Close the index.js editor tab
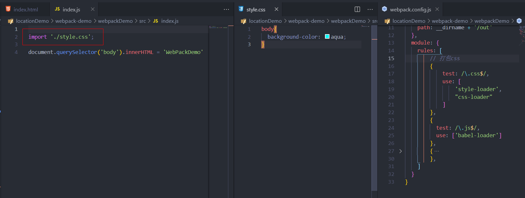 [x=93, y=9]
